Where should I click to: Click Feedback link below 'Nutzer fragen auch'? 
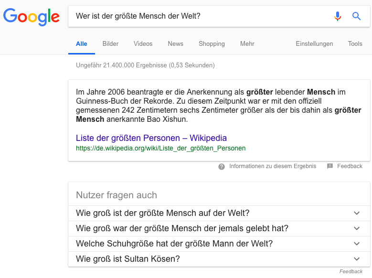351,271
